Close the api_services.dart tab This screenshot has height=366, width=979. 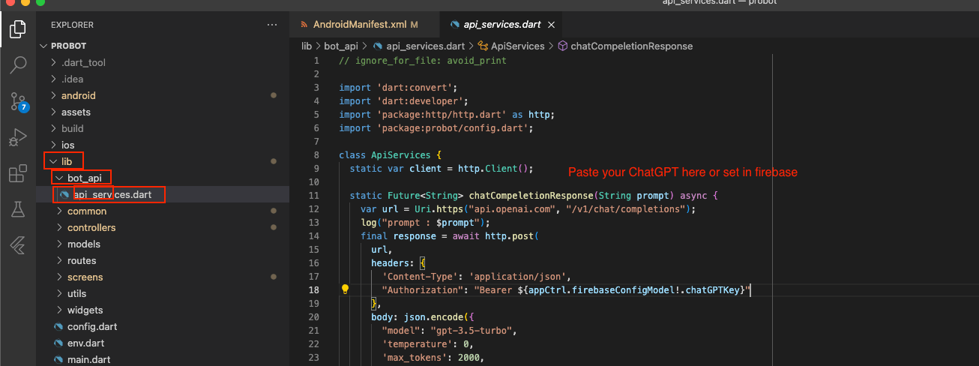pos(551,25)
